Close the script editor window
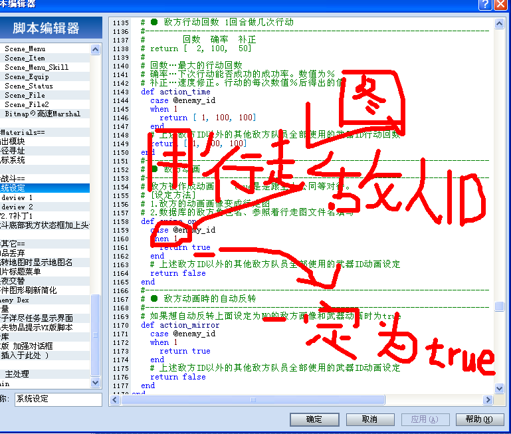The height and width of the screenshot is (434, 511). 500,4
